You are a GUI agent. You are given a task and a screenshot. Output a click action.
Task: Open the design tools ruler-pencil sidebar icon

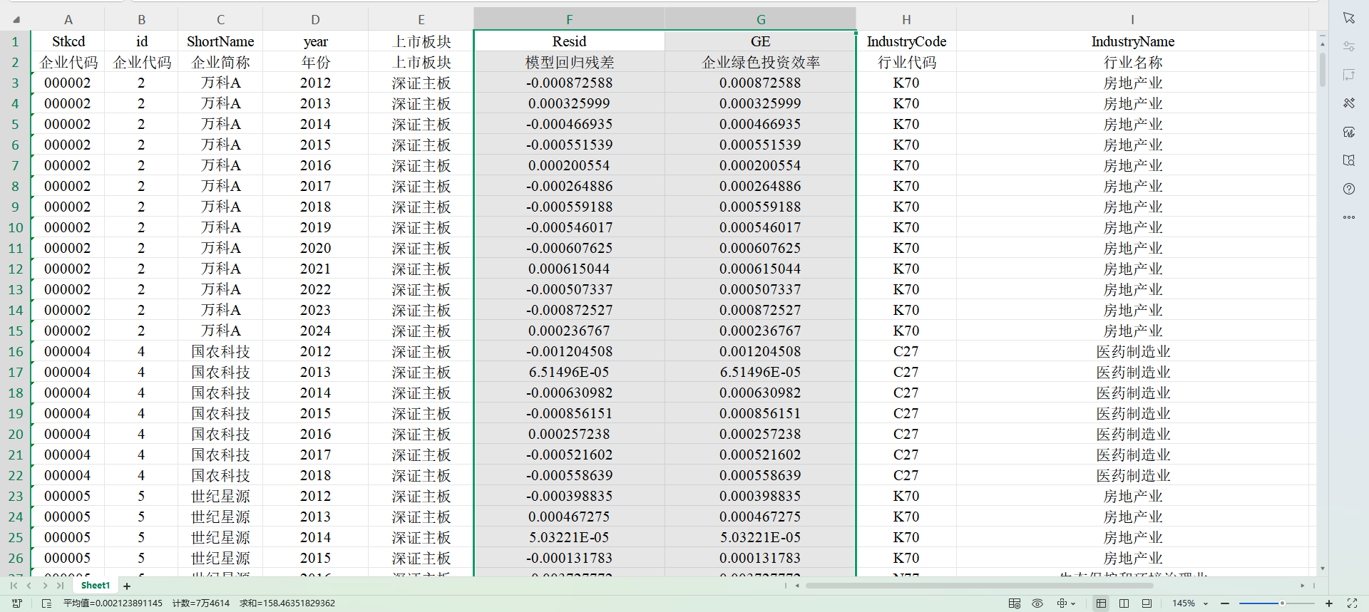[1348, 103]
